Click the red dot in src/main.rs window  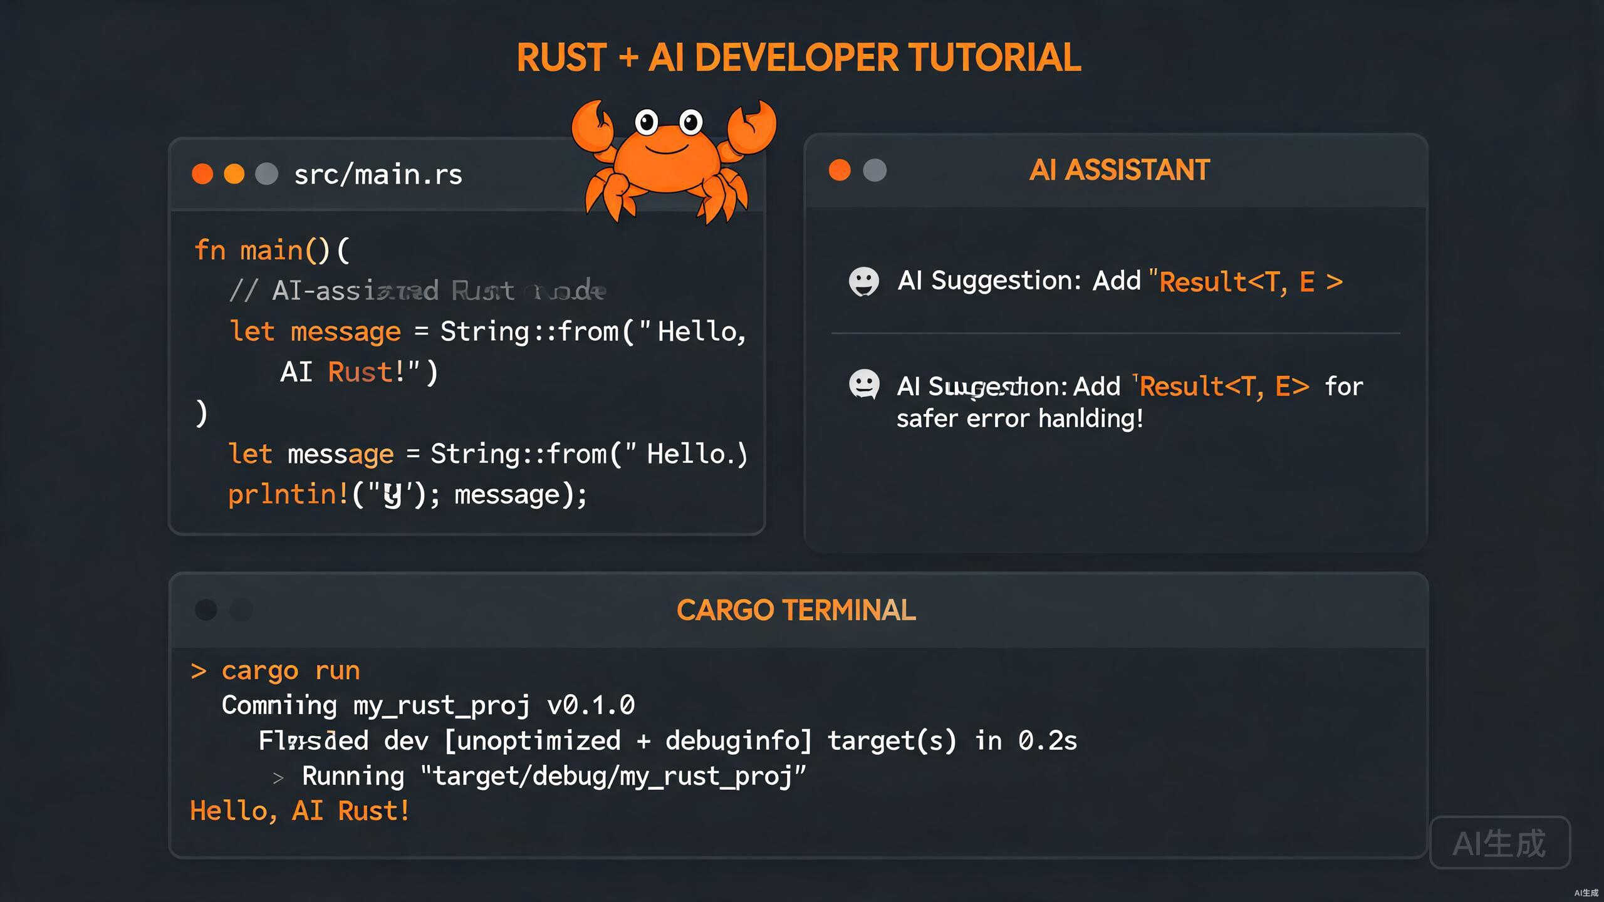click(x=202, y=174)
